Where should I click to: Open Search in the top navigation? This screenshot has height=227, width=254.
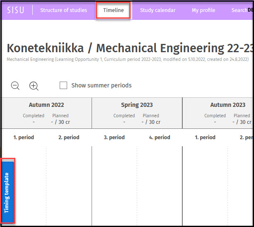coord(239,10)
